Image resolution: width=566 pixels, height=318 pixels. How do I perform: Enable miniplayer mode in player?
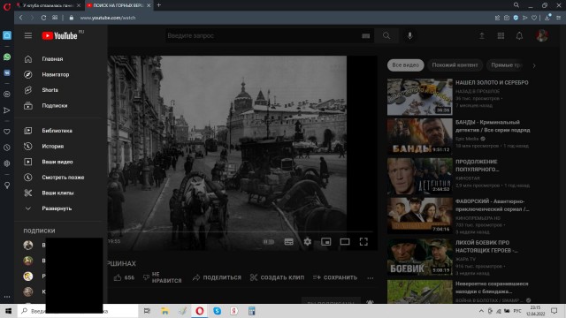coord(326,242)
